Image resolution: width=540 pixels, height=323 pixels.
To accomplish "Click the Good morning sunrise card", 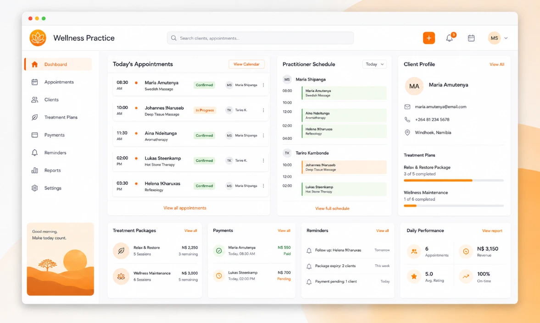I will [60, 259].
